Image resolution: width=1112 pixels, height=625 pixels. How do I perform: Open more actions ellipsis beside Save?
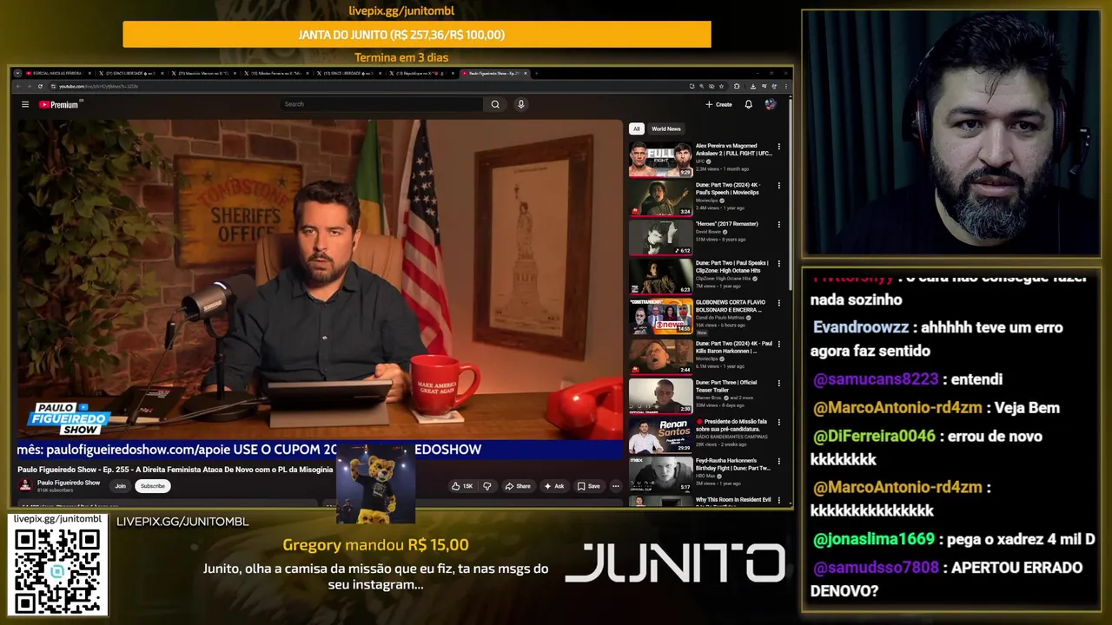click(x=615, y=486)
